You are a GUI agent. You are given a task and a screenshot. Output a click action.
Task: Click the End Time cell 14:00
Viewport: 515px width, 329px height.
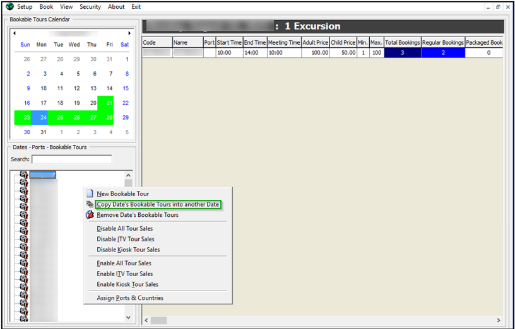point(255,53)
